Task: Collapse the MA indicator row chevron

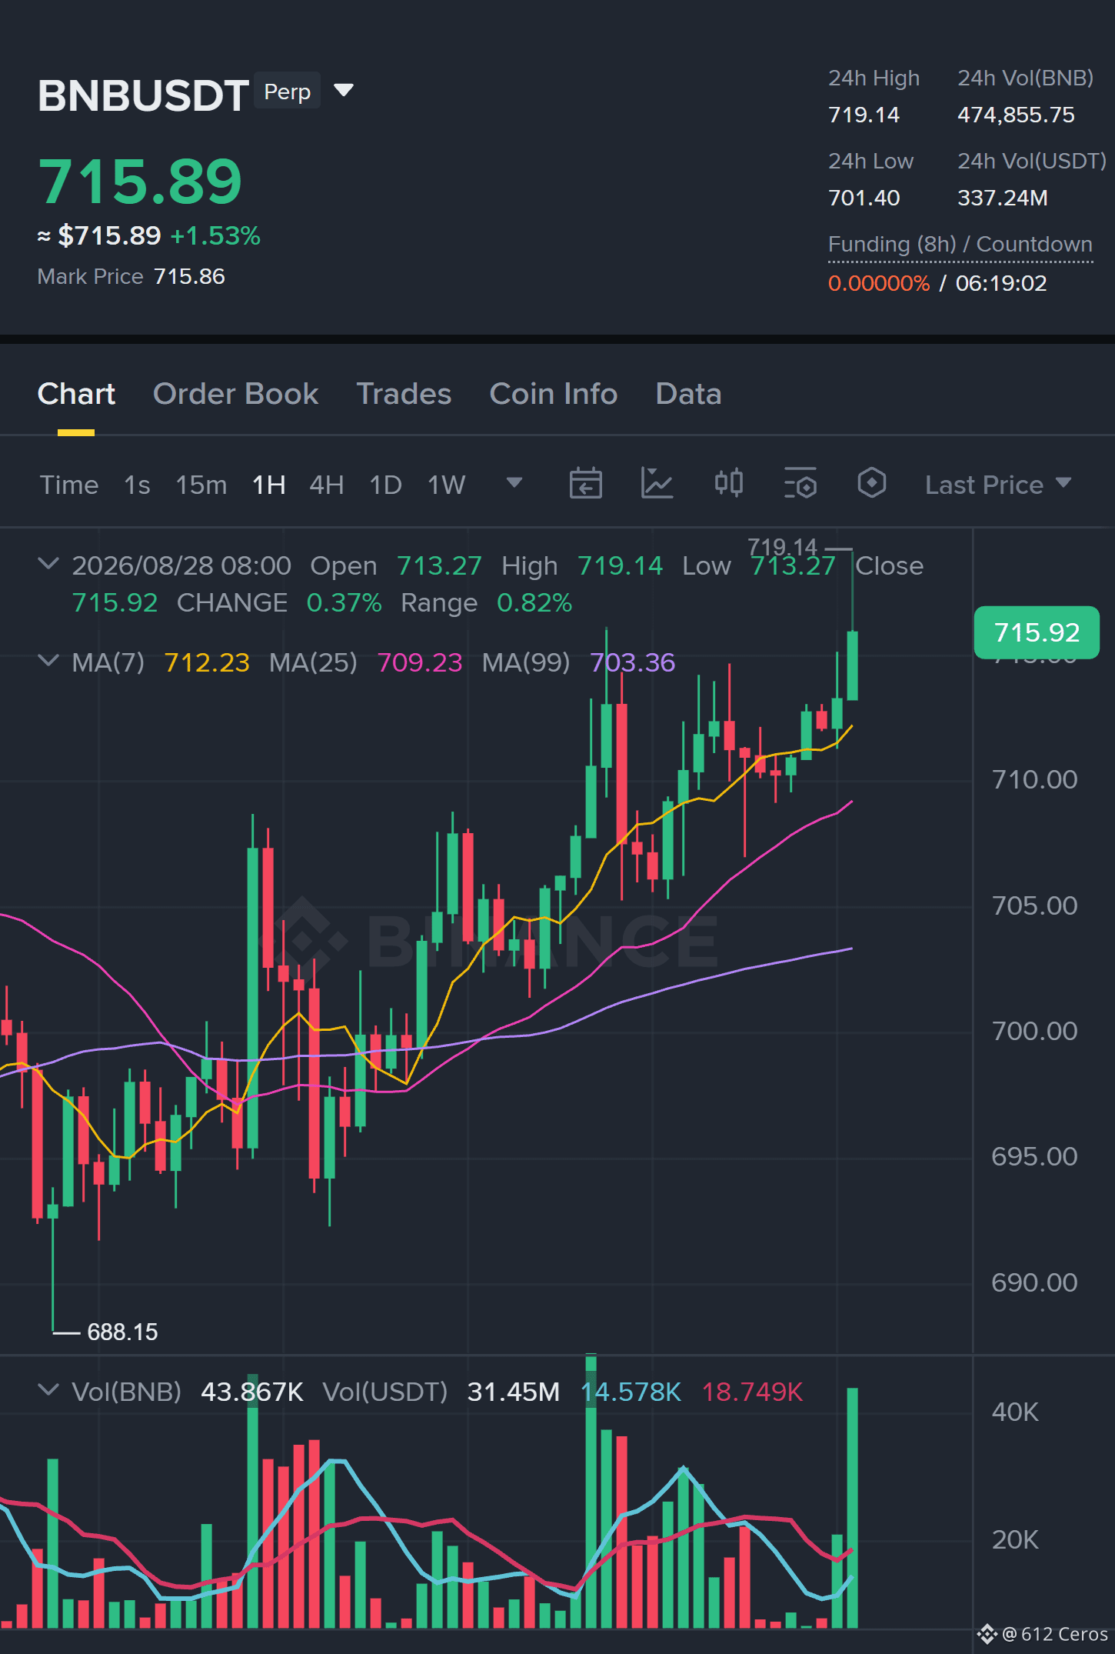Action: (48, 661)
